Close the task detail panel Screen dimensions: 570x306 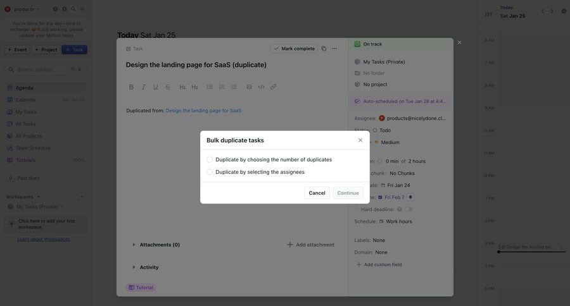tap(460, 42)
